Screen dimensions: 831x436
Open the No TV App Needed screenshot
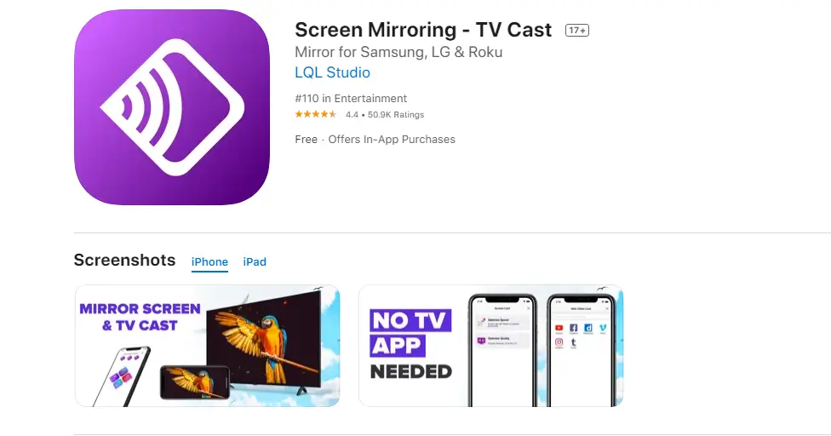pyautogui.click(x=490, y=346)
